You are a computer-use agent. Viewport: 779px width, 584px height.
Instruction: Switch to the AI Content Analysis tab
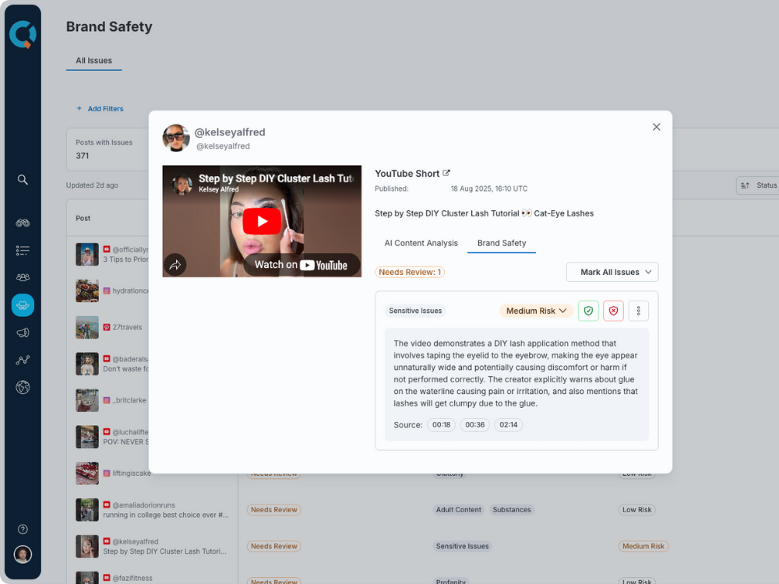421,243
